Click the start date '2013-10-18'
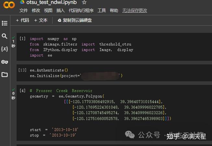 (x=66, y=130)
